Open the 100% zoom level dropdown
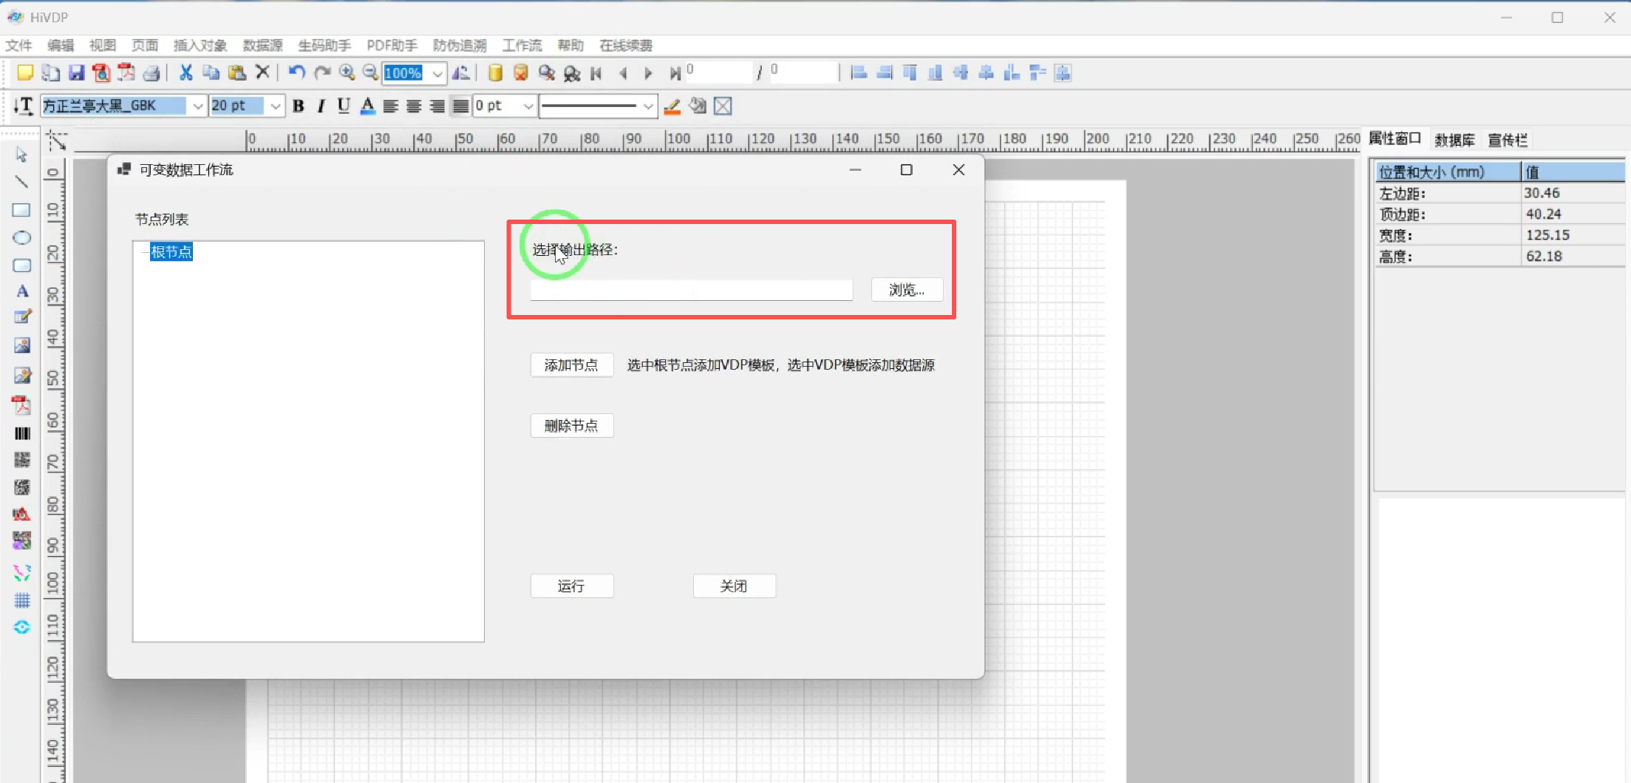 tap(437, 73)
